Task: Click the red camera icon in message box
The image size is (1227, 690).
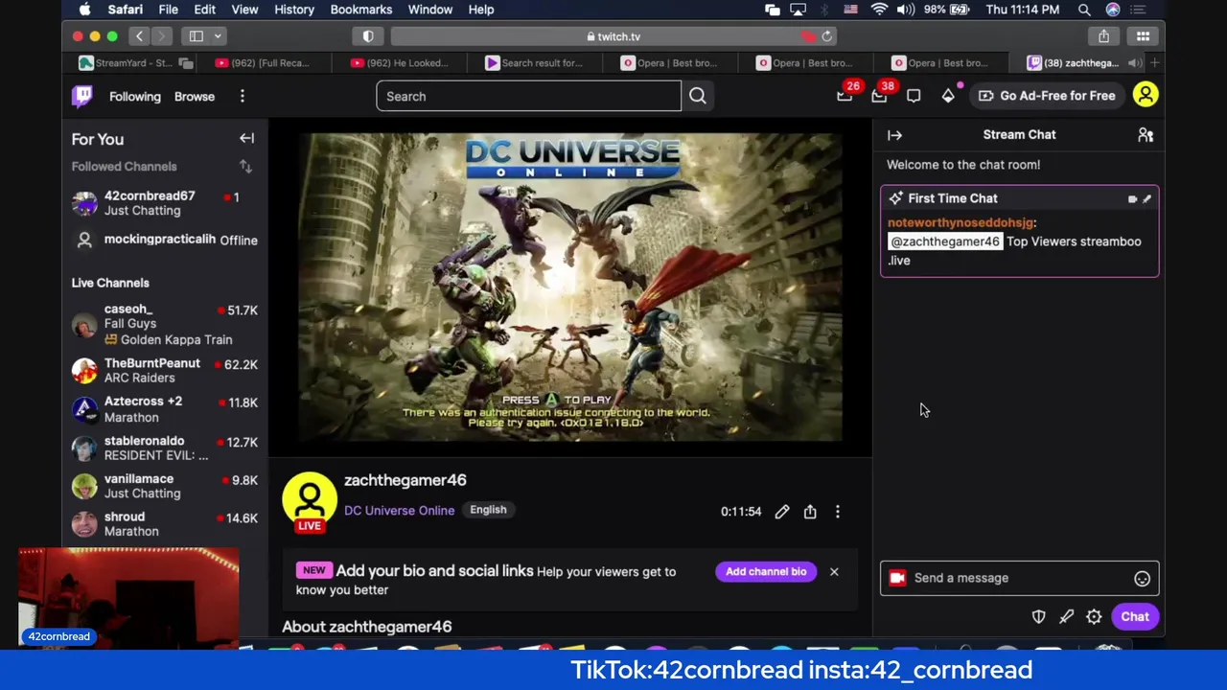Action: [x=897, y=578]
